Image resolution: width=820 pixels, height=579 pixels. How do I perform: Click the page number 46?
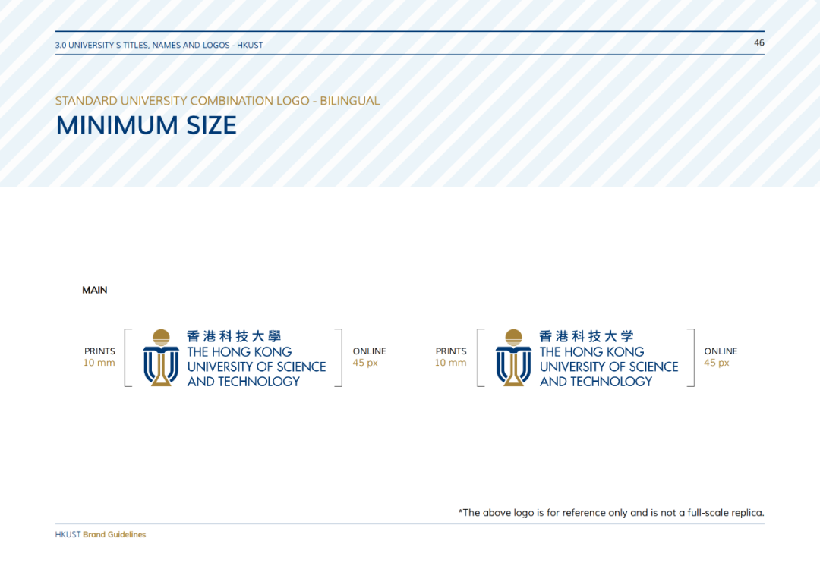758,42
